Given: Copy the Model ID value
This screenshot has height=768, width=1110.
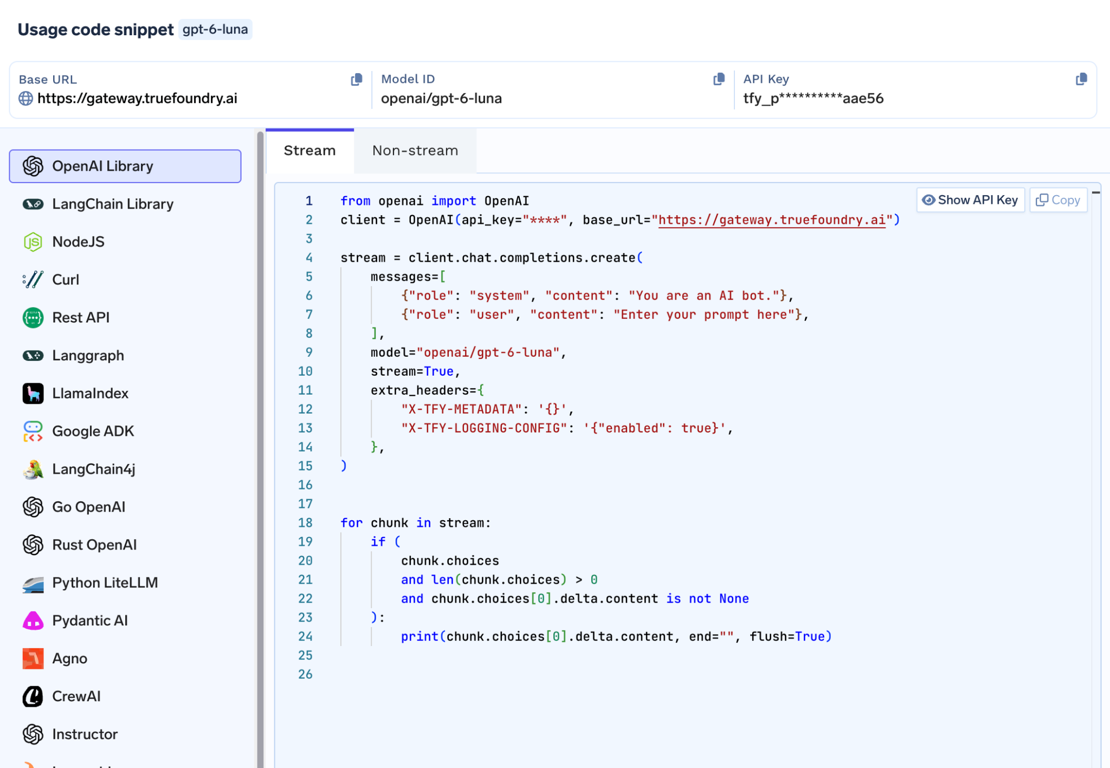Looking at the screenshot, I should click(719, 80).
